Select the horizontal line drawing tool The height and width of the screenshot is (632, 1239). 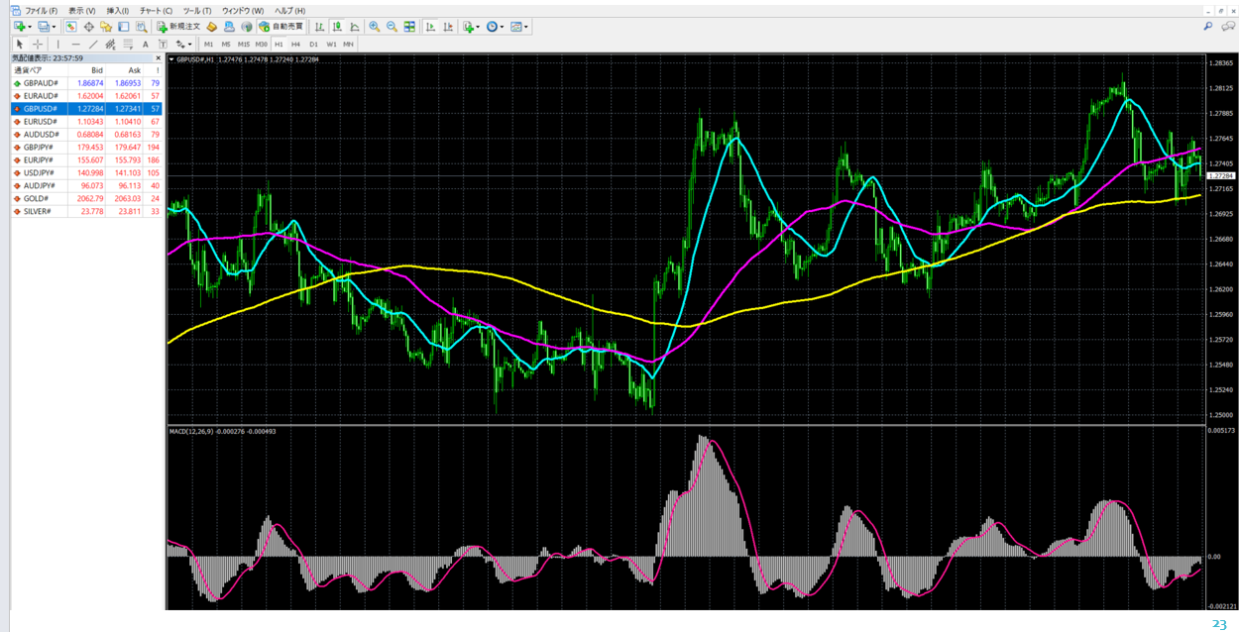pyautogui.click(x=75, y=45)
